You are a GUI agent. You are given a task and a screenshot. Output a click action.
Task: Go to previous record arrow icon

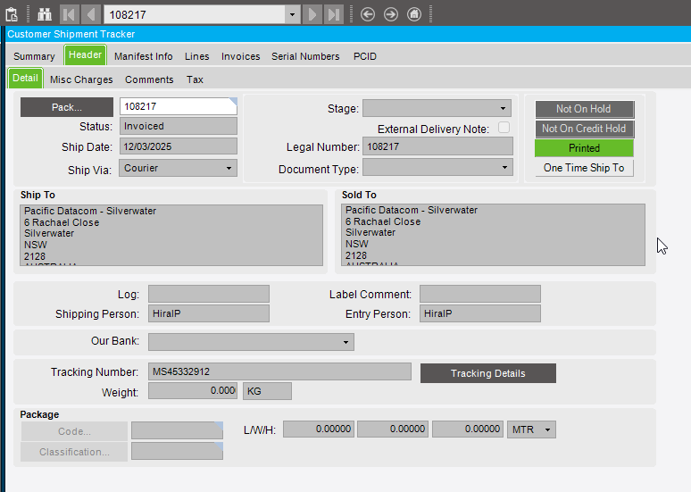point(91,14)
